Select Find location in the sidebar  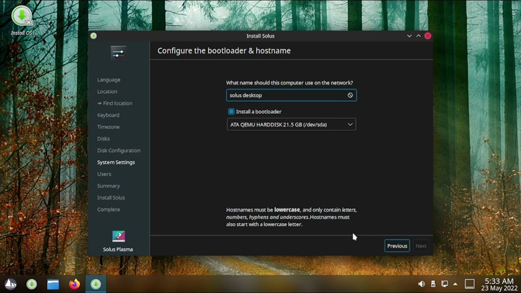coord(115,103)
